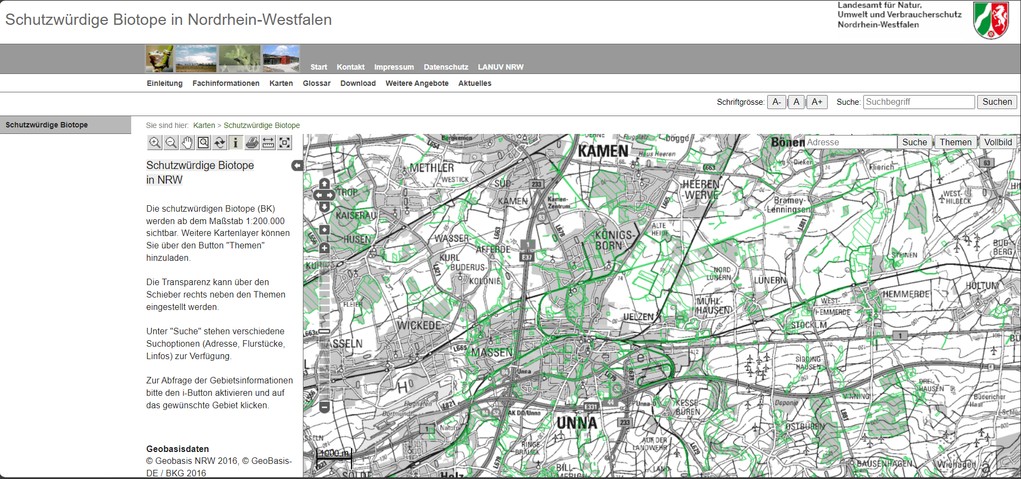Collapse the side panel with arrow

297,166
